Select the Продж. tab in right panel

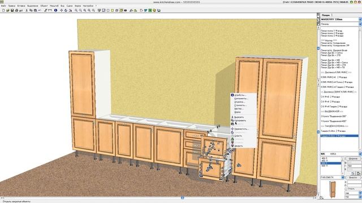(326, 15)
